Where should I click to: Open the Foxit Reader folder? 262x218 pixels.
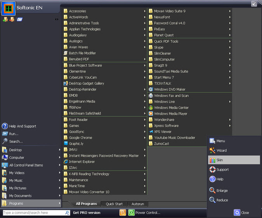pyautogui.click(x=105, y=120)
